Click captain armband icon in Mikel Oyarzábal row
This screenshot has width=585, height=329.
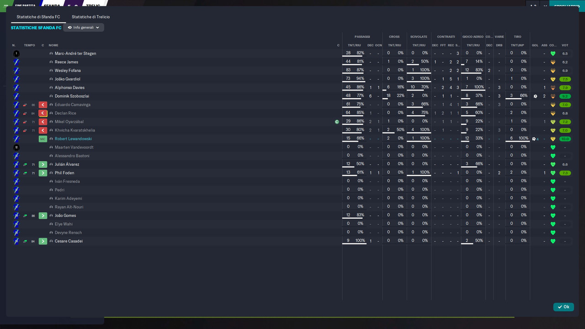click(337, 122)
